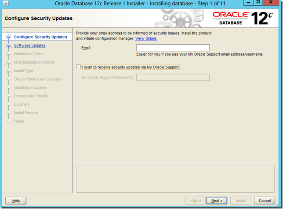
Task: Click the Back button
Action: pos(195,201)
